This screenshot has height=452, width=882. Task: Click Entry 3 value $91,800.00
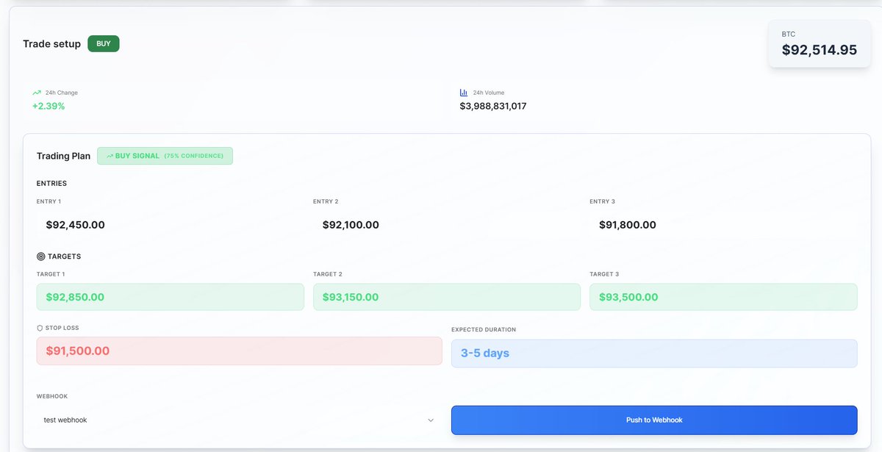pyautogui.click(x=628, y=225)
